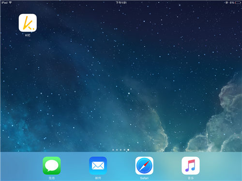
Task: Launch the Safari compass browser icon
Action: point(144,166)
